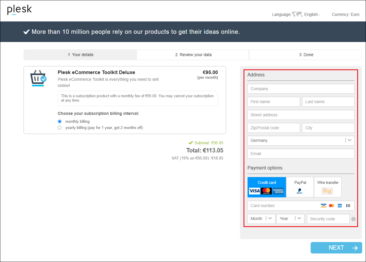Viewport: 366px width, 262px height.
Task: Open the English language menu
Action: tap(311, 14)
